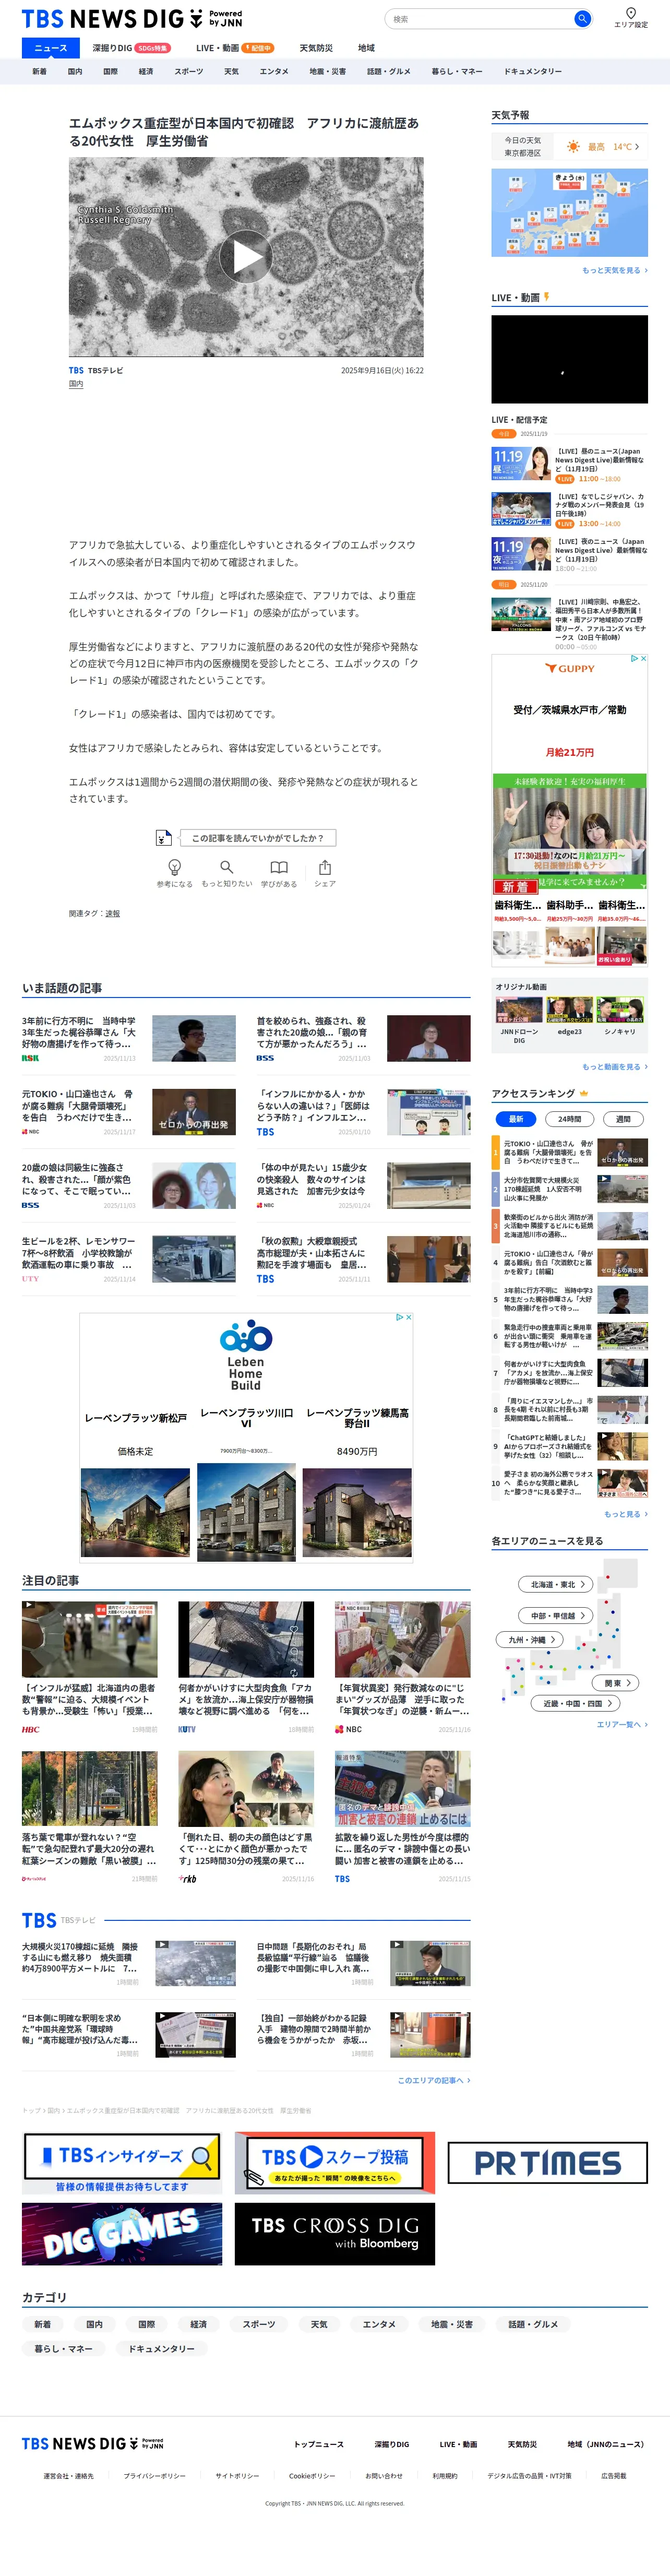Click the weather forecast map thumbnail
The height and width of the screenshot is (2576, 670).
point(569,212)
